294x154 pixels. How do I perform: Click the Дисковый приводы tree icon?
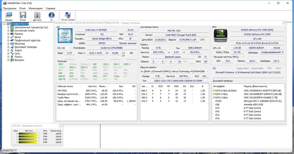[x=12, y=47]
